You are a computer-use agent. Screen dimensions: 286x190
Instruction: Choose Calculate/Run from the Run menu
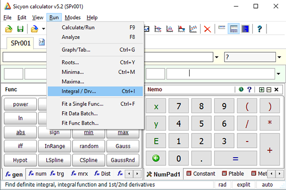click(95, 28)
